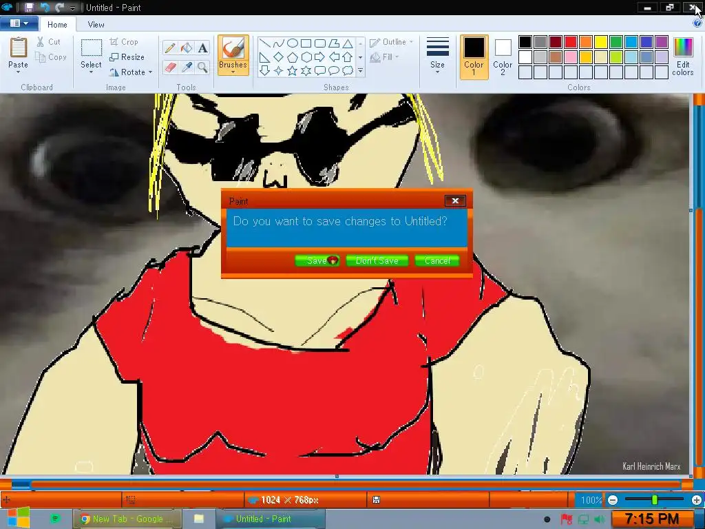Choose the Diamond shape

click(279, 57)
